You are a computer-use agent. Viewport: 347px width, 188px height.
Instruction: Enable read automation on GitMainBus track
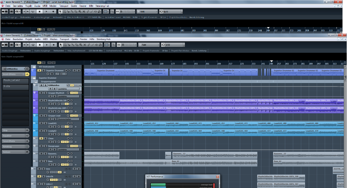[x=50, y=89]
